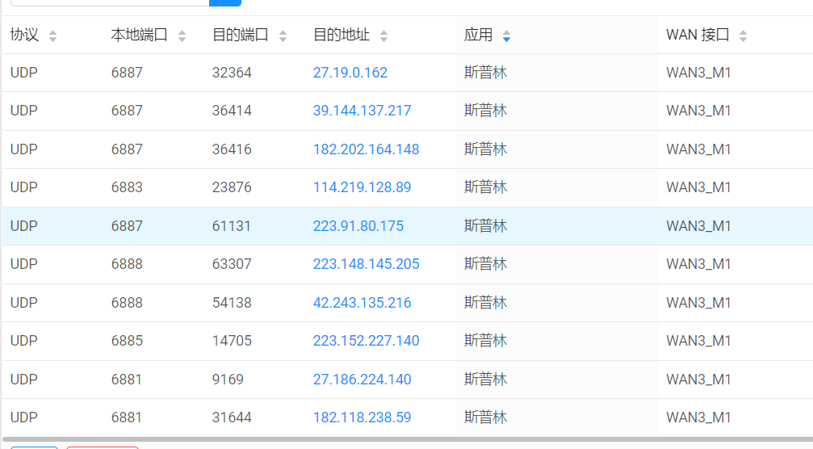This screenshot has height=449, width=813.
Task: Click the horizontal scrollbar below the table
Action: point(404,440)
